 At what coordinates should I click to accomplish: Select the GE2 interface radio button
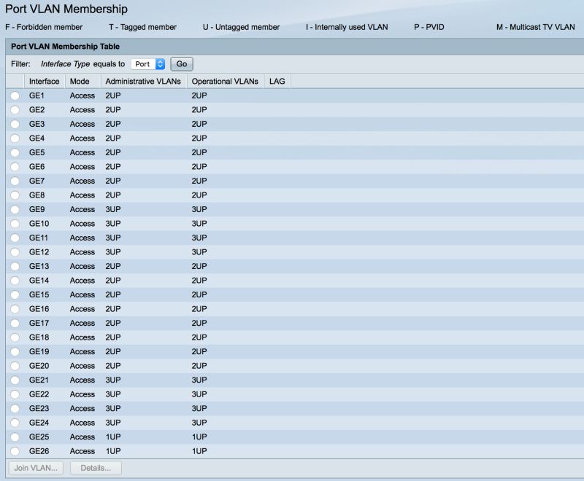point(15,110)
